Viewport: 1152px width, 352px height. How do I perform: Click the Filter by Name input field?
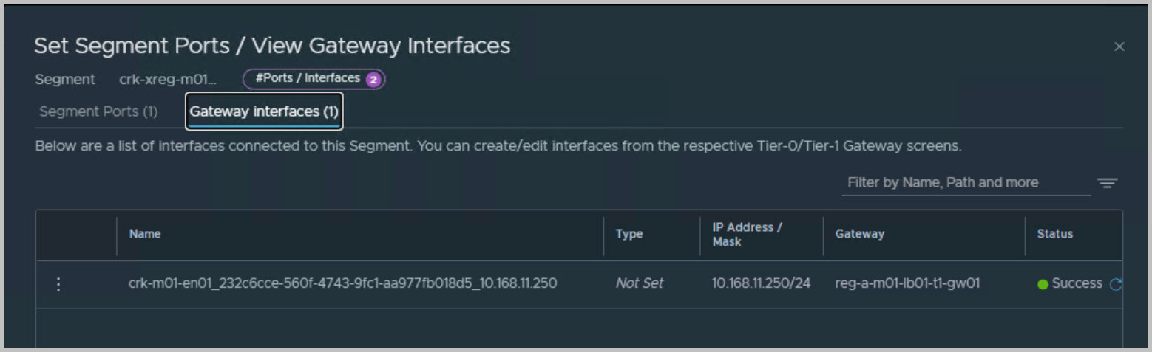(x=965, y=183)
